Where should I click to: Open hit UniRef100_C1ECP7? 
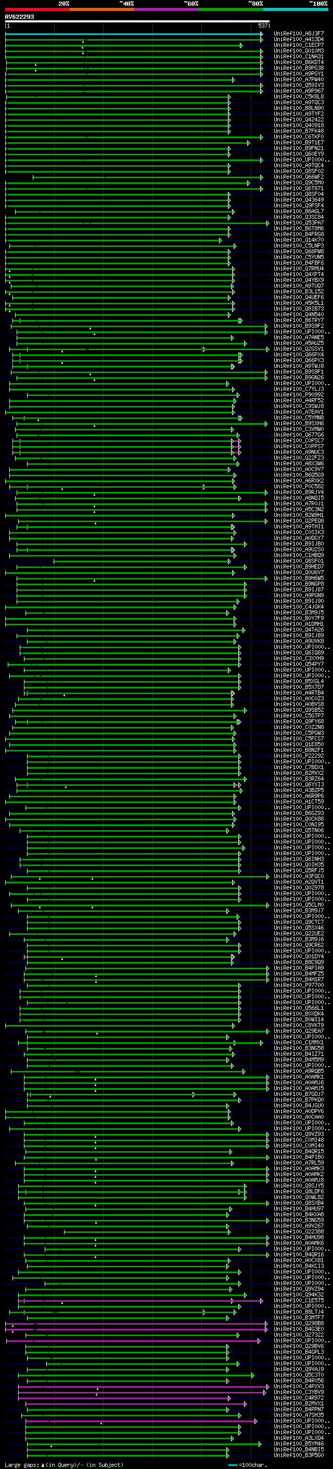pos(299,45)
